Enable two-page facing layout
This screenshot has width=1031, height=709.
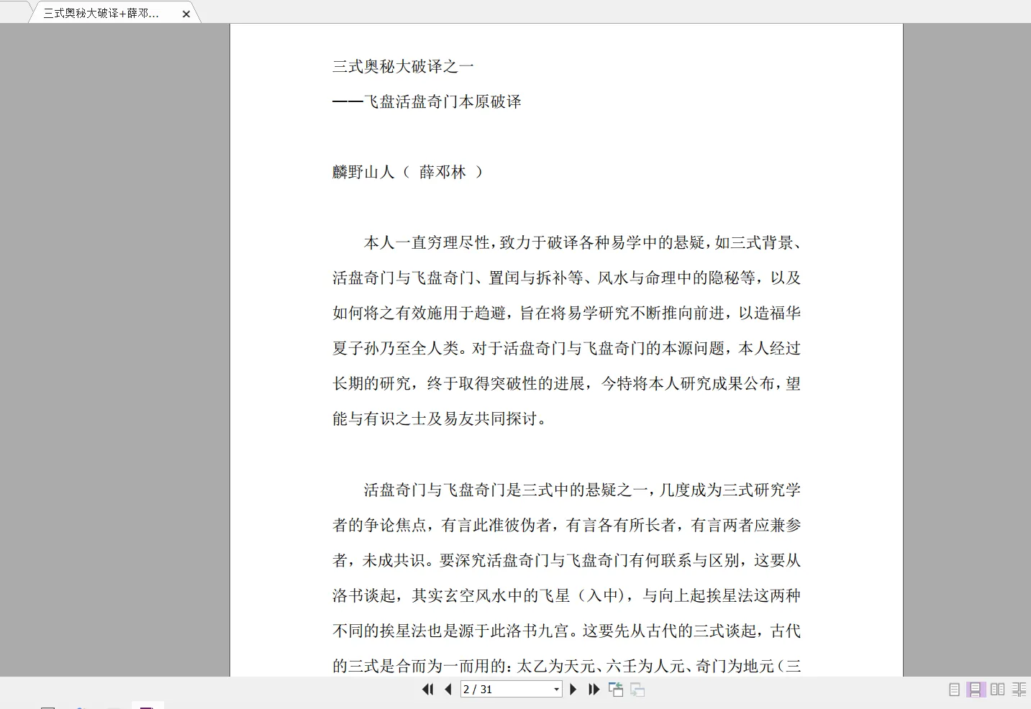(997, 690)
